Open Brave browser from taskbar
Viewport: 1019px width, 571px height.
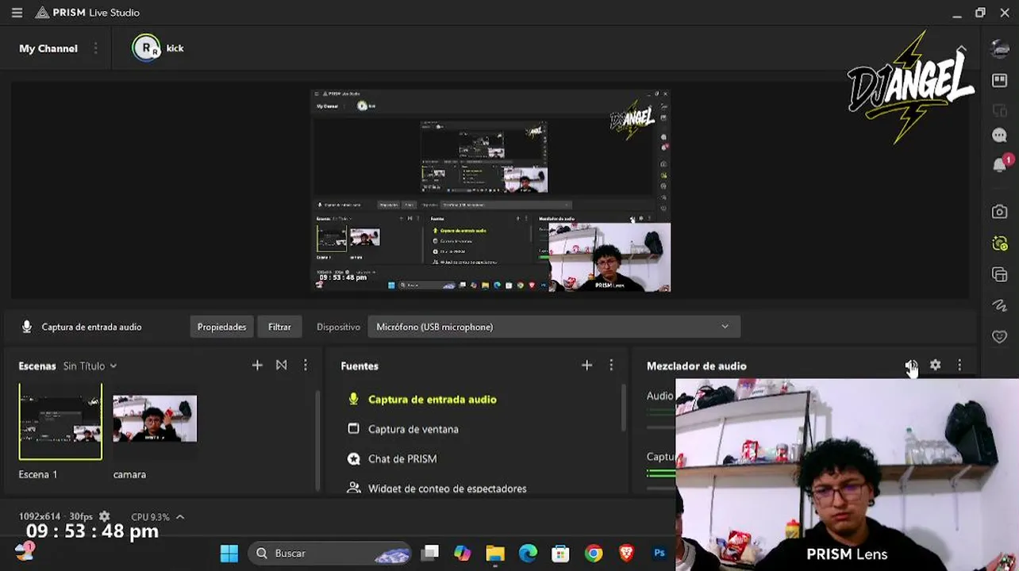(626, 554)
